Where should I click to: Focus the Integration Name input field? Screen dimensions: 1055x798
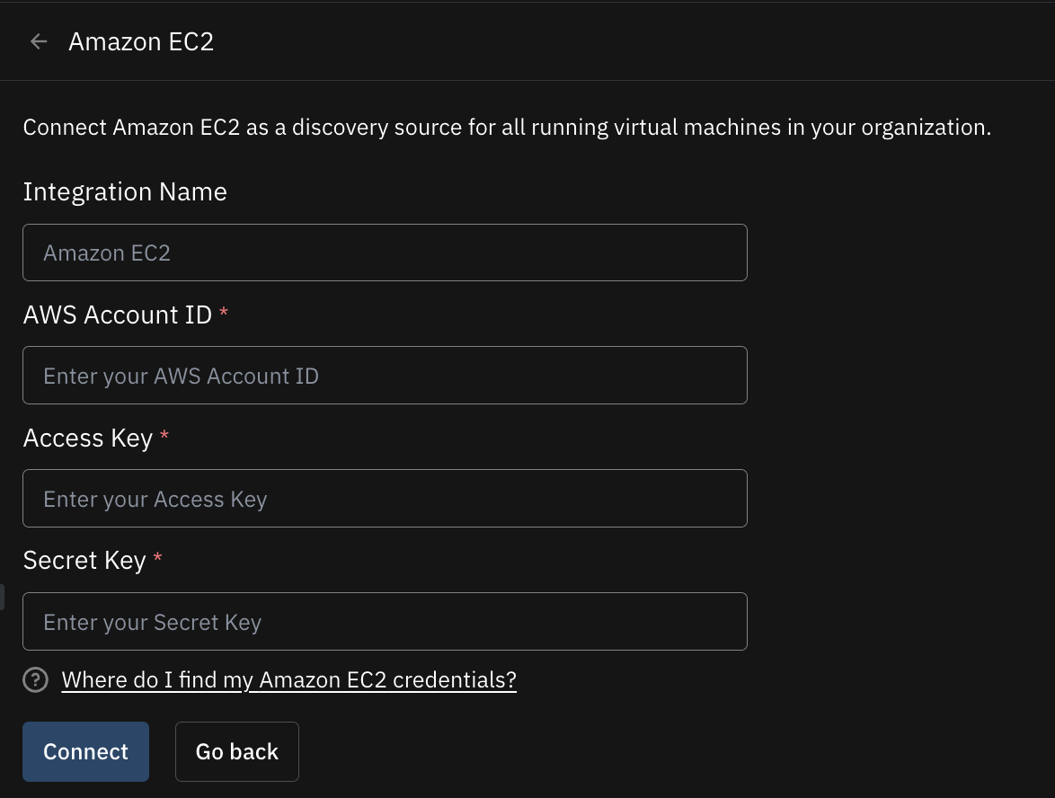[x=385, y=253]
